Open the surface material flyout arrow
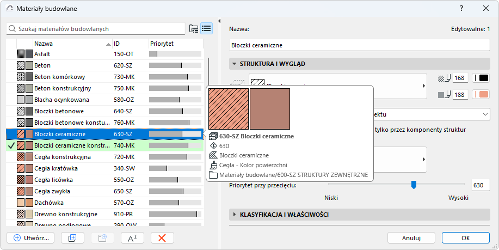 [x=424, y=160]
